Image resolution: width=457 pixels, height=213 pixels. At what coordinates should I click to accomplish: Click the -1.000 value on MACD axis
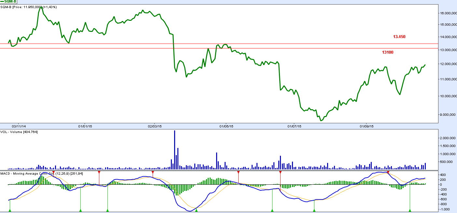coord(445,209)
